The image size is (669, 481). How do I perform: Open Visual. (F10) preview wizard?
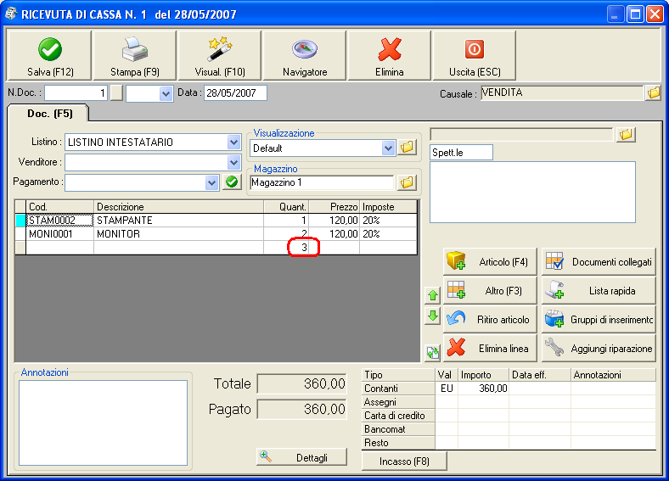click(219, 55)
